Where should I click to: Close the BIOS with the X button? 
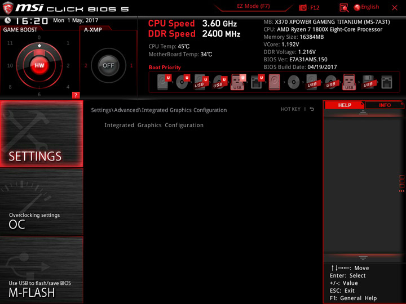click(395, 8)
